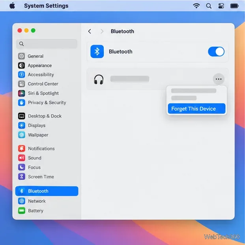Select the Siri & Spotlight icon
245x245 pixels.
click(x=21, y=93)
